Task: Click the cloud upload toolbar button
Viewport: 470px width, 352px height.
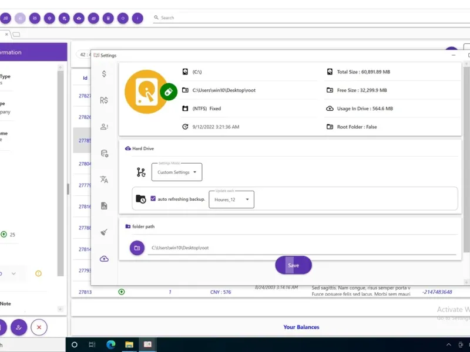Action: point(79,18)
